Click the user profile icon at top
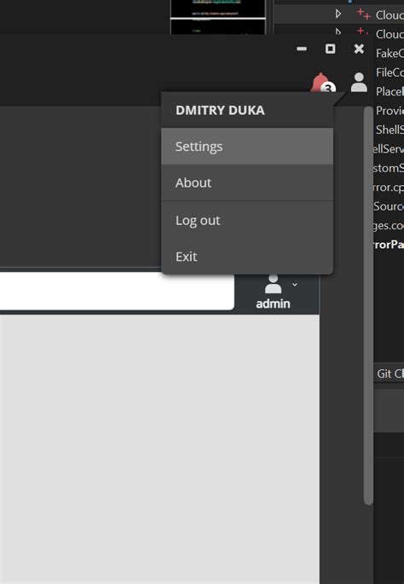Viewport: 404px width, 584px height. pyautogui.click(x=359, y=83)
